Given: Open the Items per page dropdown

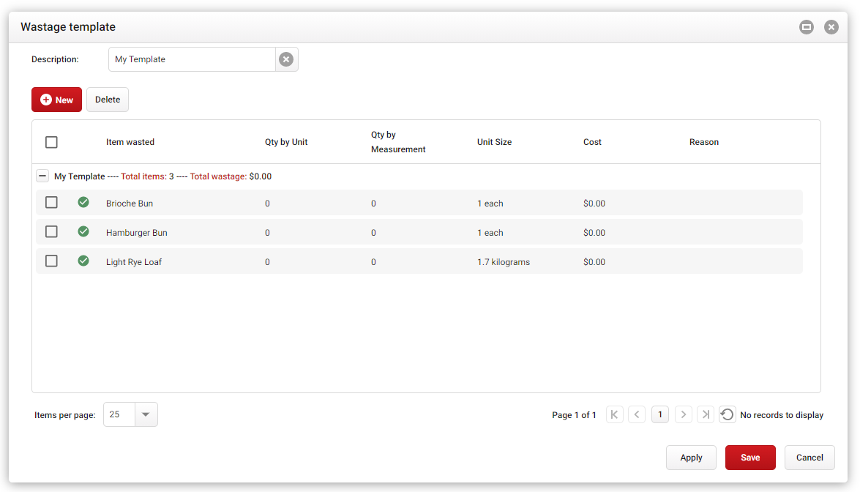Looking at the screenshot, I should (145, 414).
